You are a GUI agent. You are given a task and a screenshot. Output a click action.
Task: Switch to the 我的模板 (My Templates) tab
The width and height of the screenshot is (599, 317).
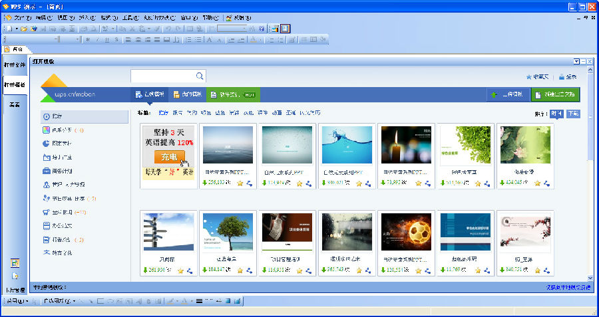click(x=186, y=94)
